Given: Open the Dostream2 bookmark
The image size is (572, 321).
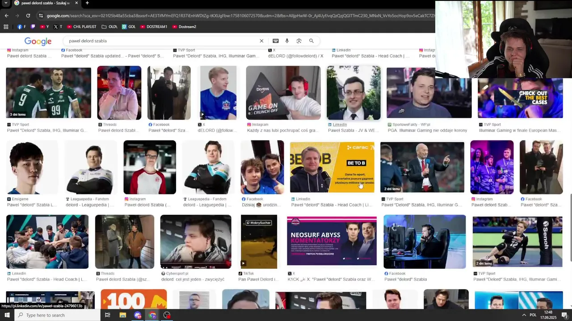Looking at the screenshot, I should (184, 27).
